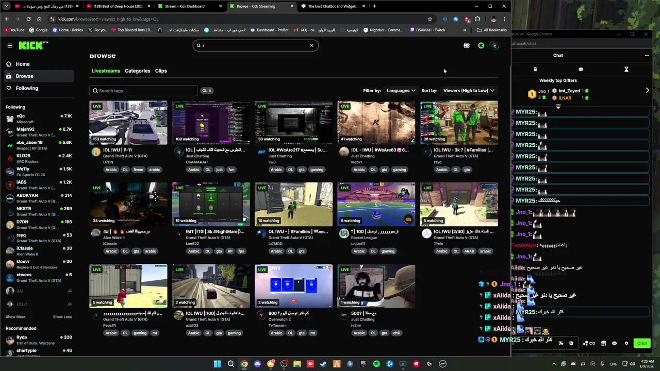The width and height of the screenshot is (660, 371).
Task: Click KLO25 in the Following list
Action: pos(39,158)
